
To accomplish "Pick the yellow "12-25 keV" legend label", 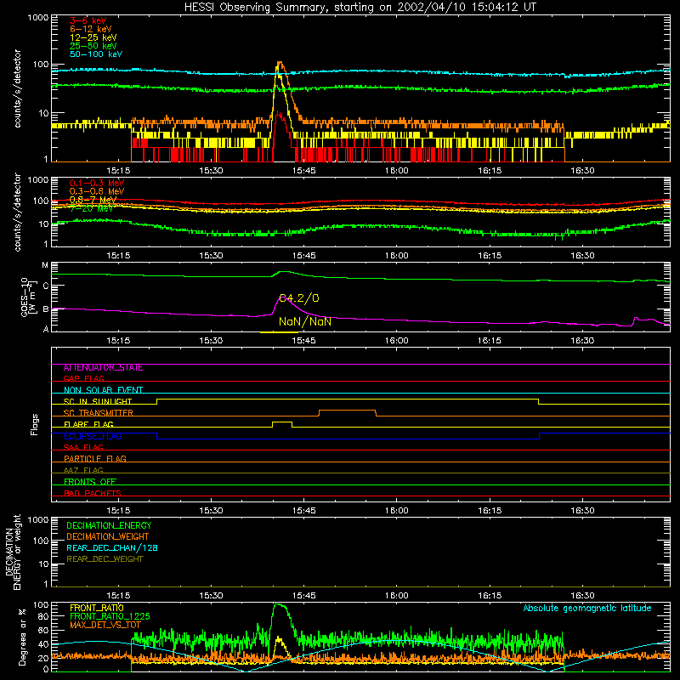I will (93, 37).
